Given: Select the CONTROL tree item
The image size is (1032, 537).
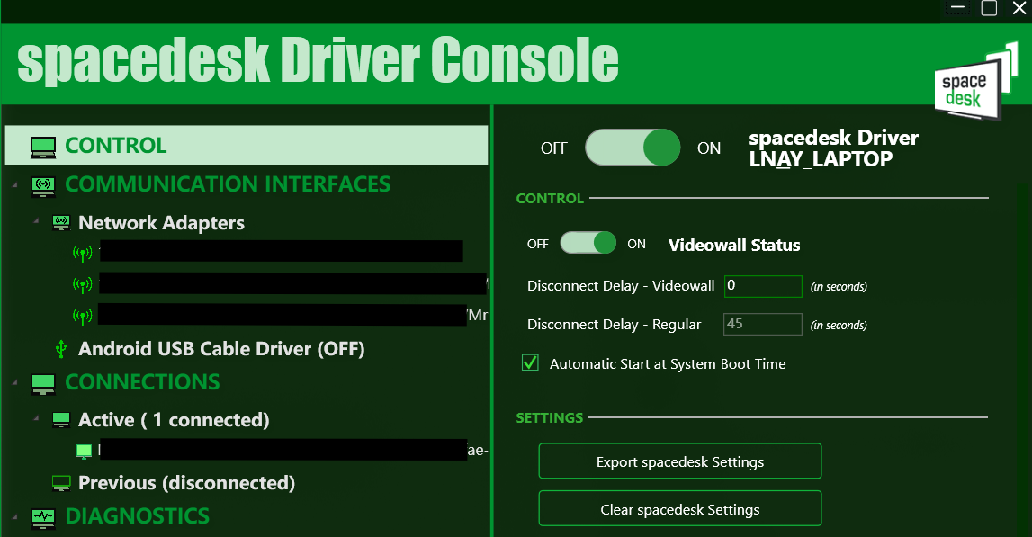Looking at the screenshot, I should 247,145.
